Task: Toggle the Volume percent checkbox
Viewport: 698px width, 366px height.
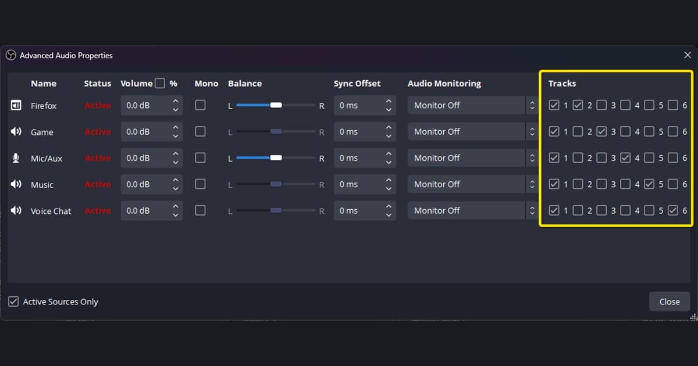Action: [x=160, y=83]
